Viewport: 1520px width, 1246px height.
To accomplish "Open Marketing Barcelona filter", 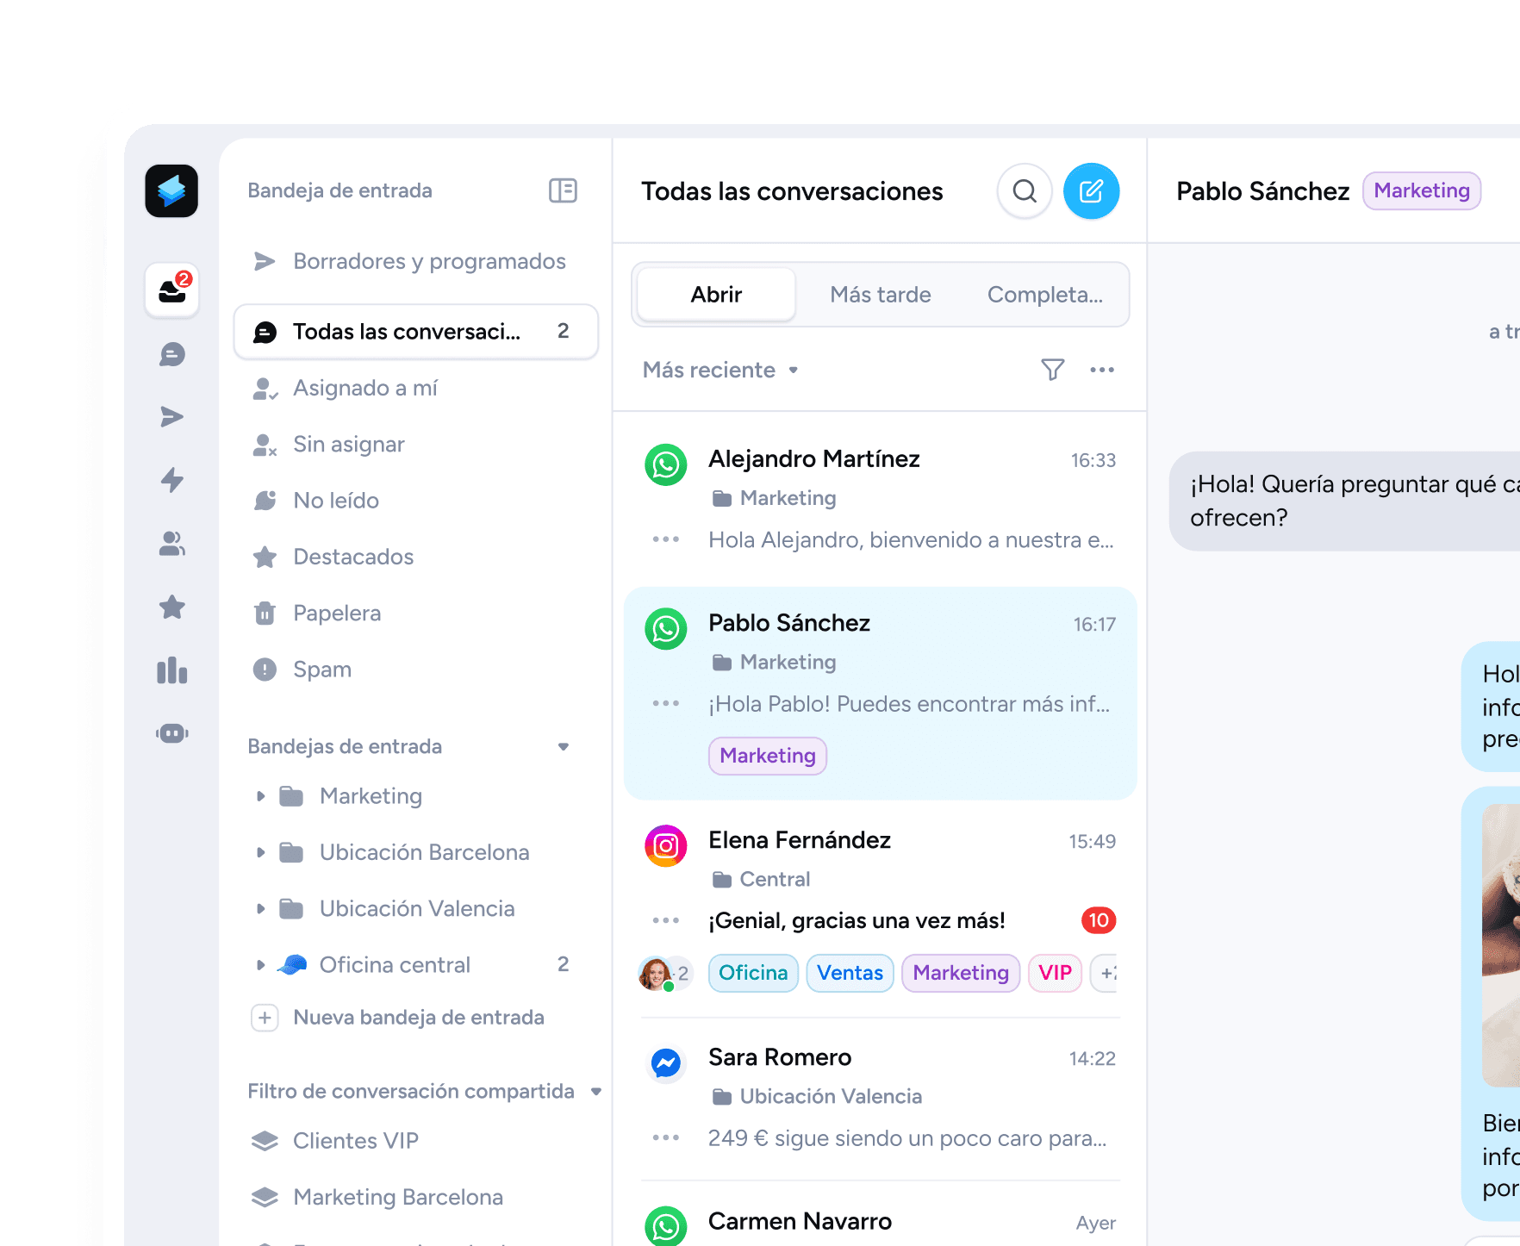I will click(x=415, y=1197).
